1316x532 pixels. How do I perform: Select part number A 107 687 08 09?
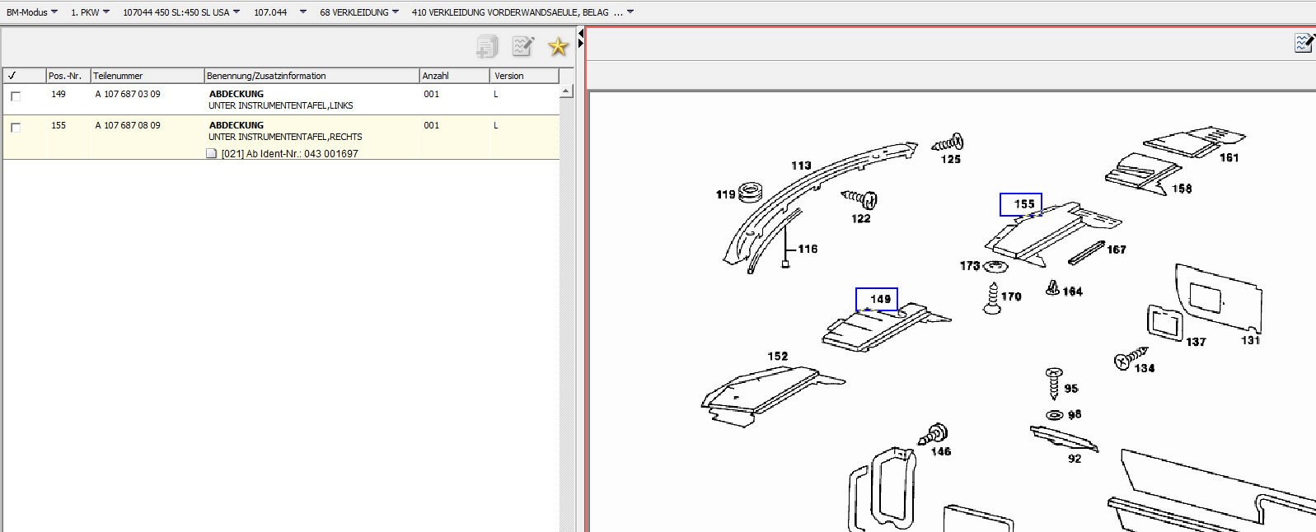128,125
